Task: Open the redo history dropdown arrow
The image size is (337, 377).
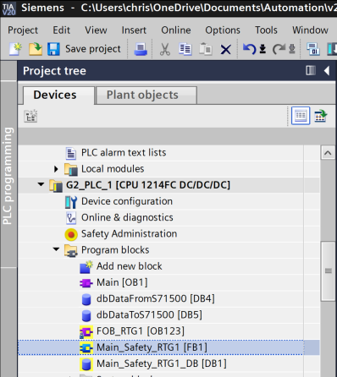Action: [292, 49]
